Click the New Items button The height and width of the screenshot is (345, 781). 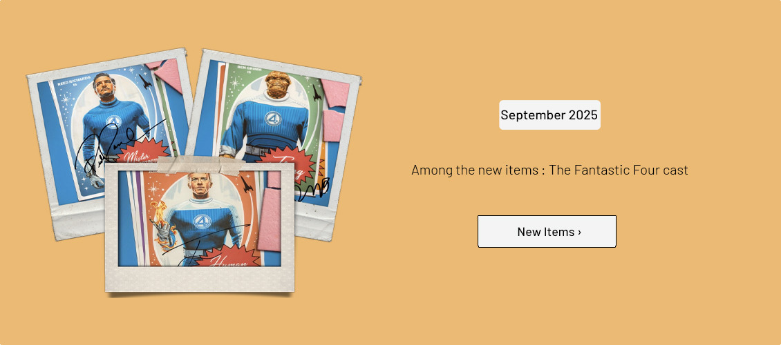point(546,232)
